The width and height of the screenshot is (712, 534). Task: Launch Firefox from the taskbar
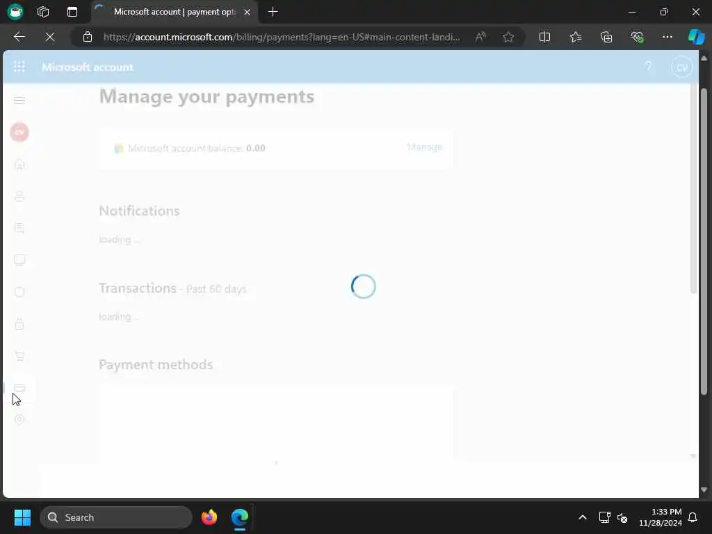tap(209, 517)
